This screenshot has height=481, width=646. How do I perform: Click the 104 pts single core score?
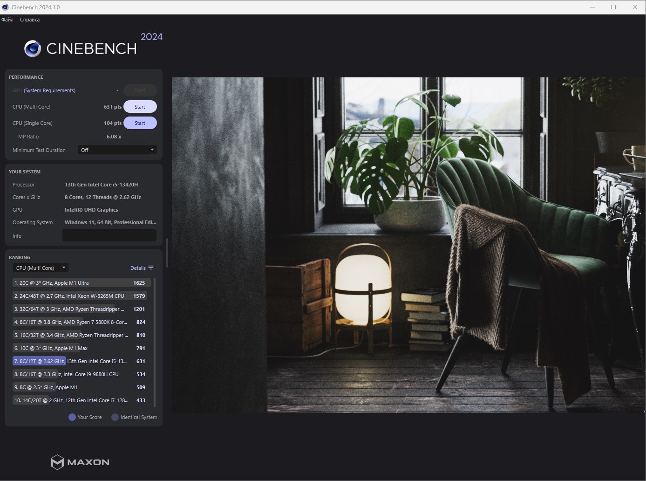coord(113,123)
